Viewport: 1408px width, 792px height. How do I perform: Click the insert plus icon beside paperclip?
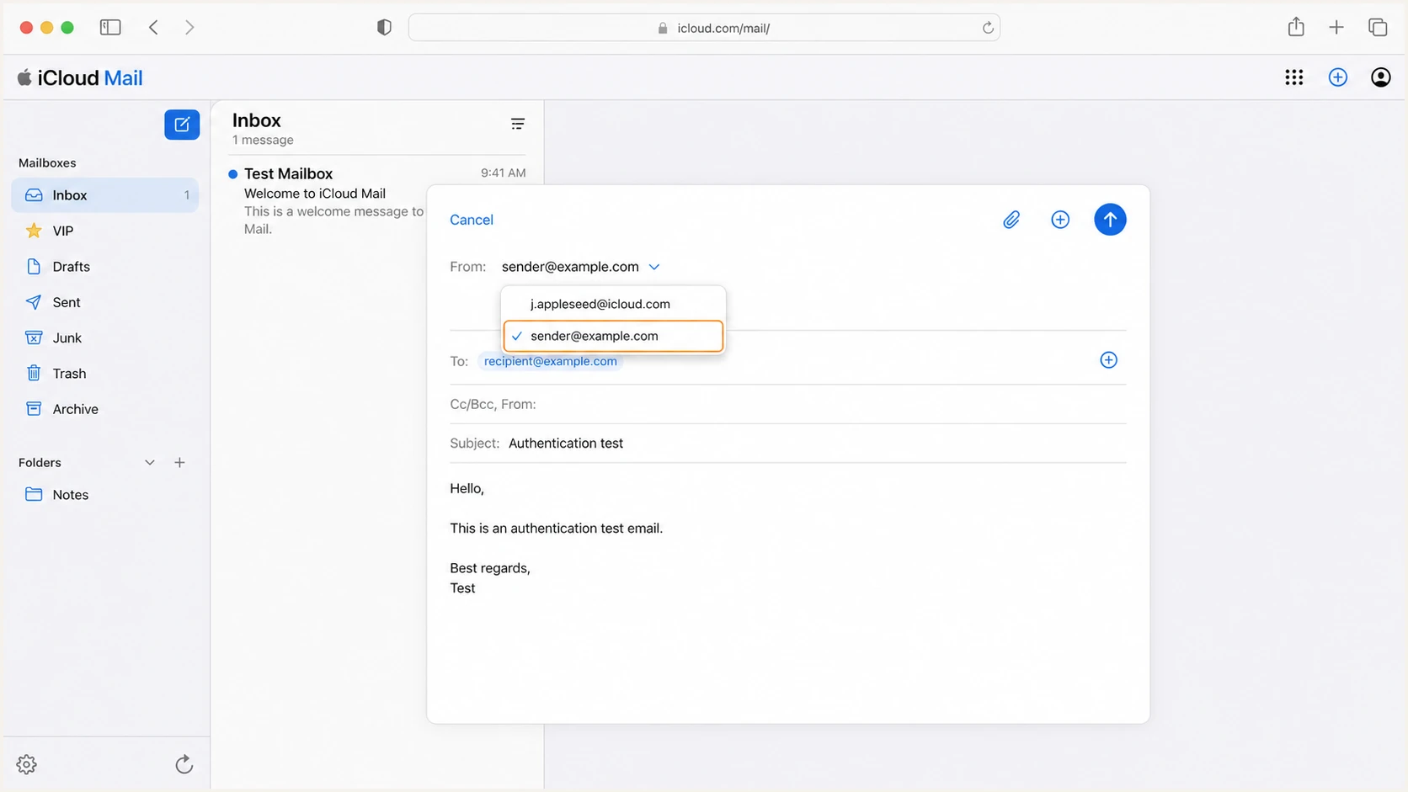coord(1060,220)
